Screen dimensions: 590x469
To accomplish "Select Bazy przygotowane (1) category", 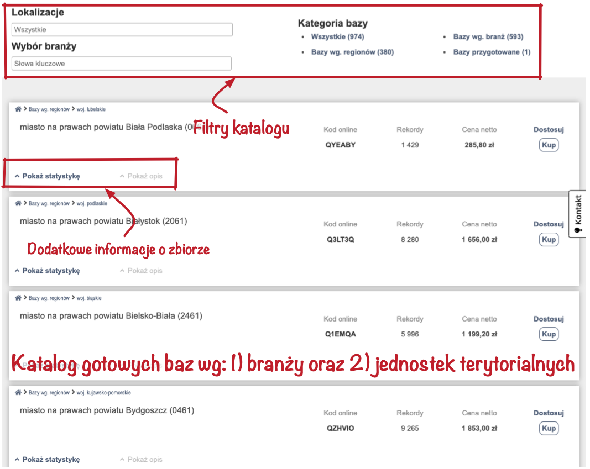I will click(x=492, y=52).
